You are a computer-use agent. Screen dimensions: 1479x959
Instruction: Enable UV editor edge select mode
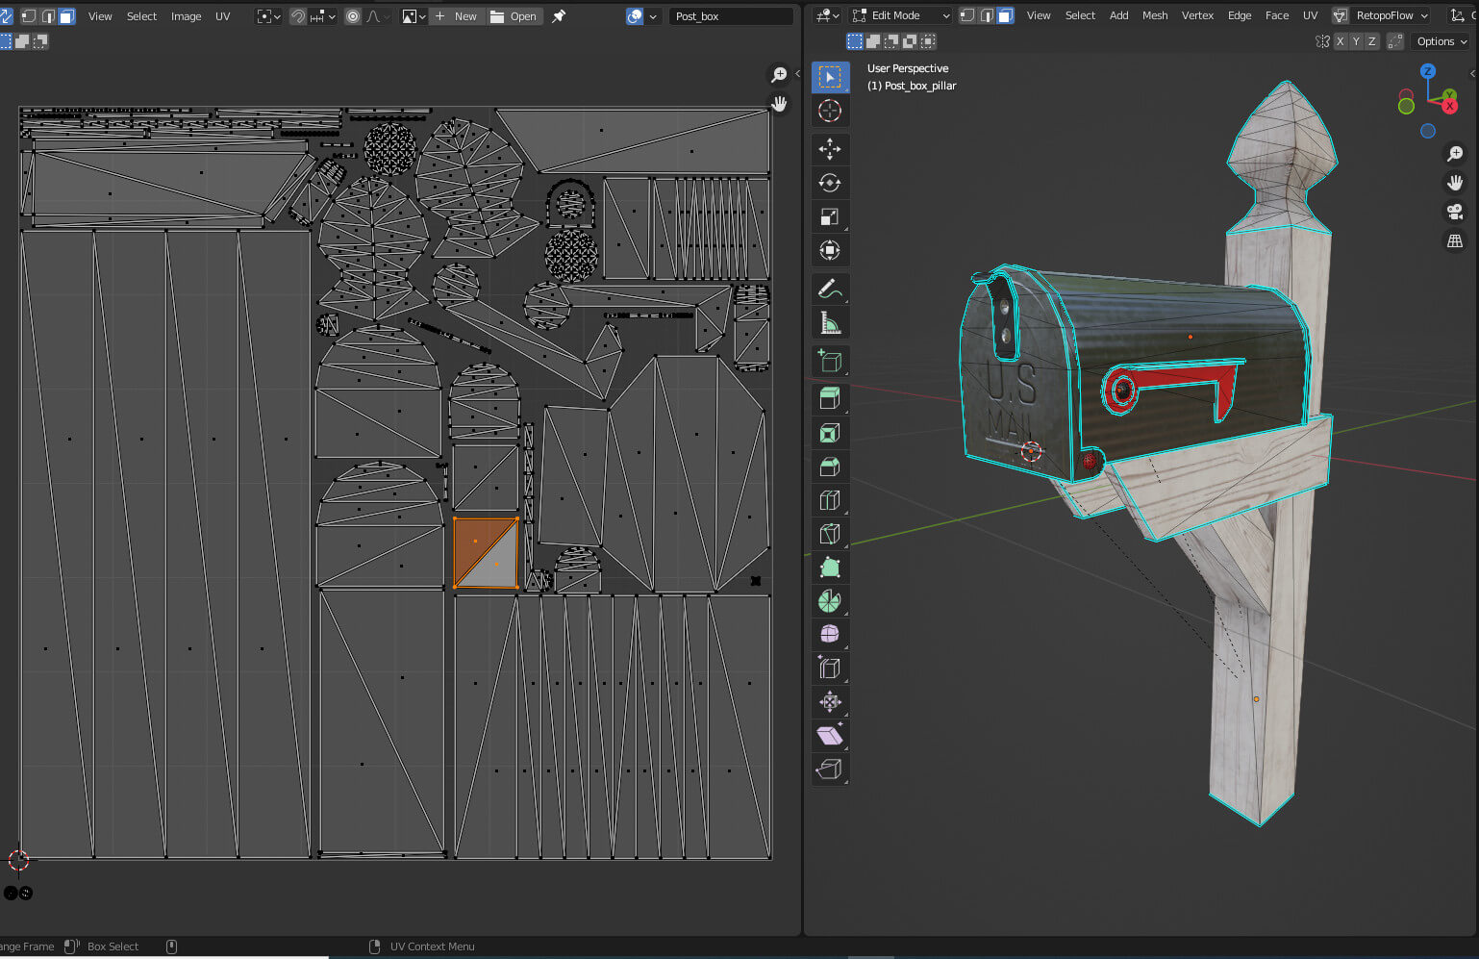(x=48, y=16)
